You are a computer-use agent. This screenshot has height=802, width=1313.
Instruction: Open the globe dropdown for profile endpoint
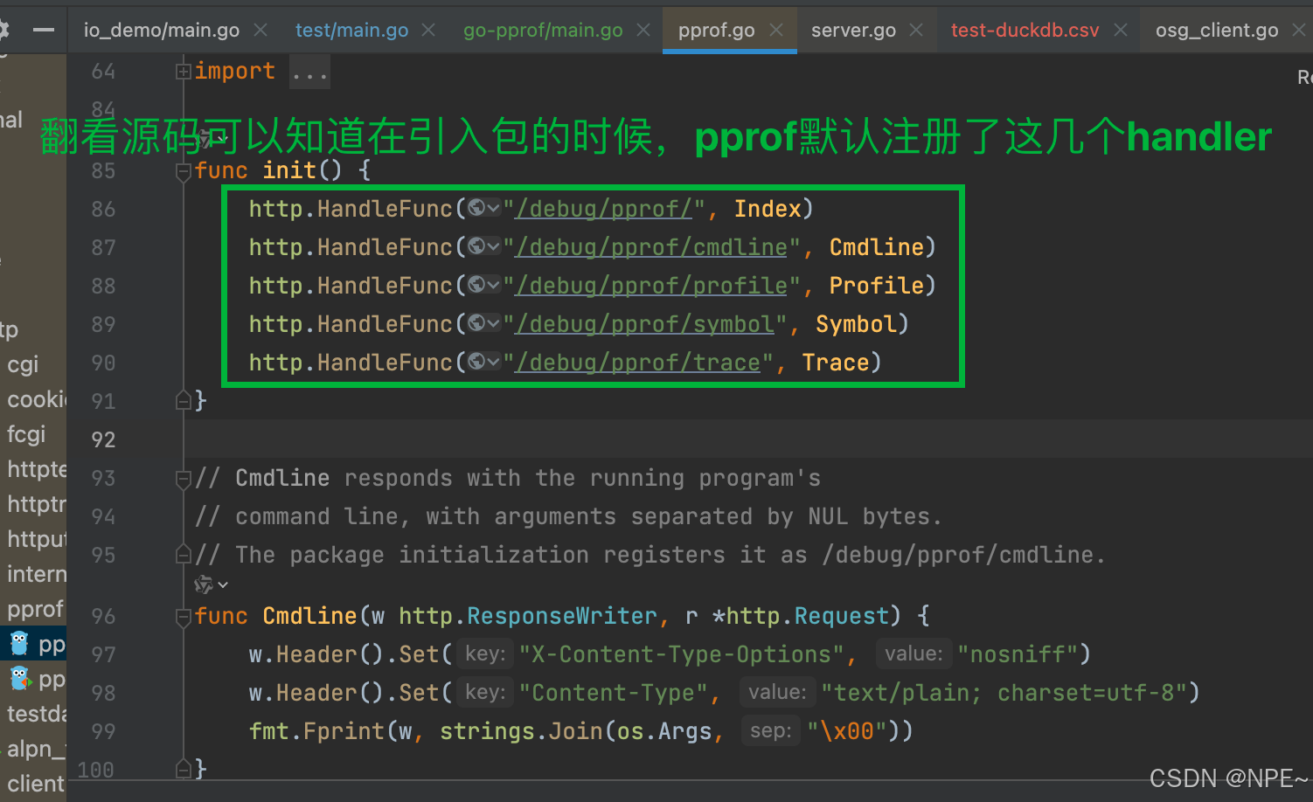click(483, 285)
